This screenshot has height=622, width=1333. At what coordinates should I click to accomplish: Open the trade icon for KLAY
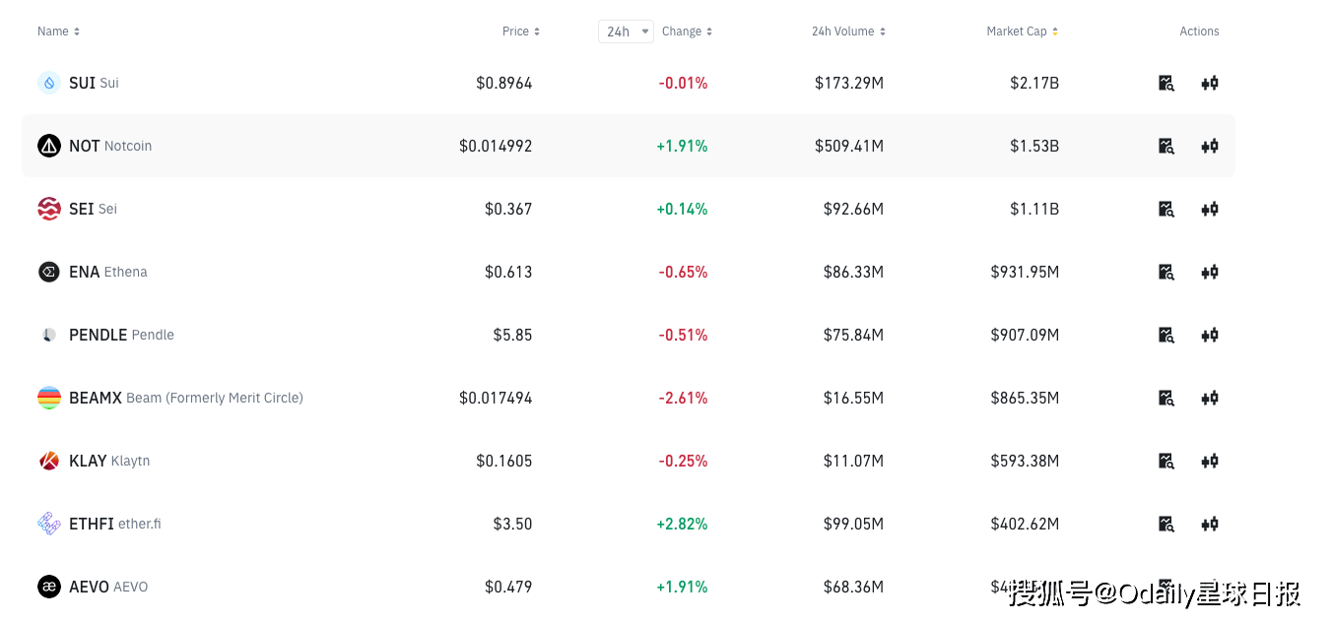point(1210,461)
